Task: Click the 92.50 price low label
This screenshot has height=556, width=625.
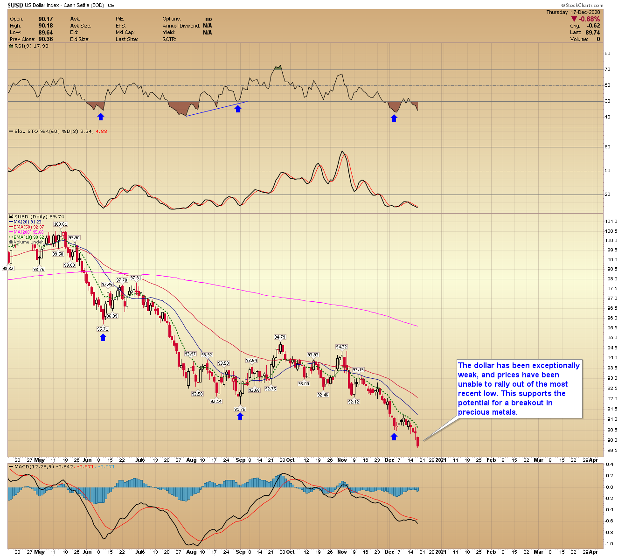Action: (197, 394)
